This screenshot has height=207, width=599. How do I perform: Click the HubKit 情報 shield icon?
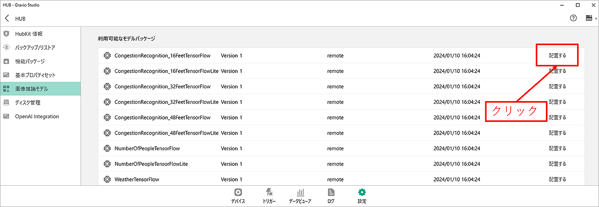6,34
